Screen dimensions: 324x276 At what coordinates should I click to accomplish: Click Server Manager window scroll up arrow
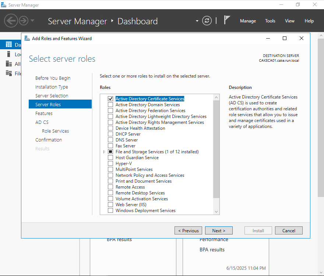(321, 36)
